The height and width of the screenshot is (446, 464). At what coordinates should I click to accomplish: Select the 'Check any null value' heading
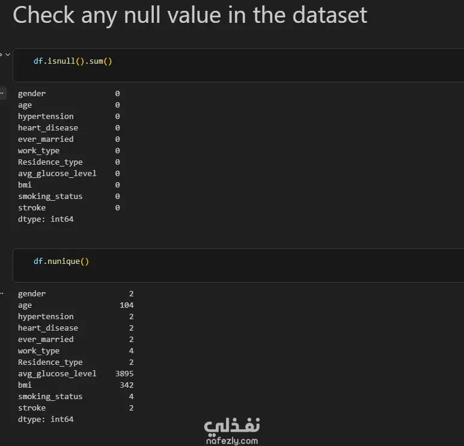(190, 16)
